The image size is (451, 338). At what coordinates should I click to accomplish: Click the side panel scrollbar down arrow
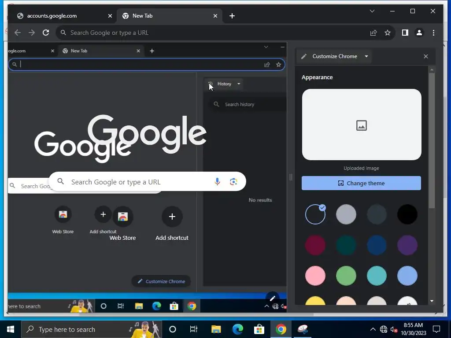tap(432, 301)
